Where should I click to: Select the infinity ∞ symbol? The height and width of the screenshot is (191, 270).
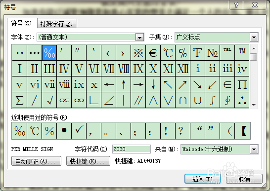(x=79, y=100)
